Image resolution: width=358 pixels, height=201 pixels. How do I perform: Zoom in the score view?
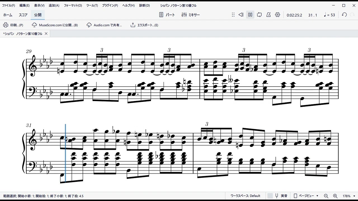click(335, 196)
